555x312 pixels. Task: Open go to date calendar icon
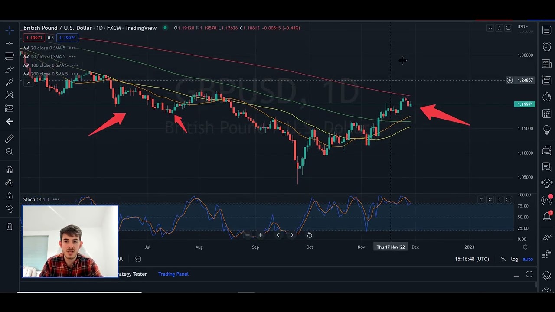coord(138,259)
